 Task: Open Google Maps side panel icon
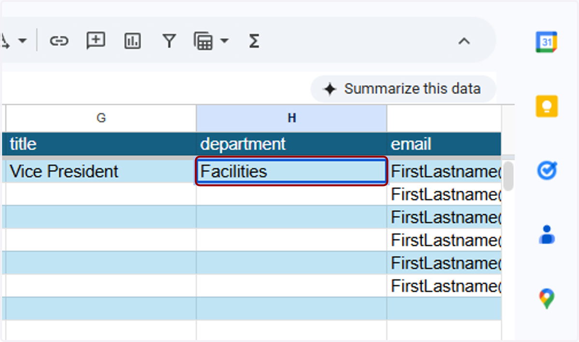click(x=547, y=299)
